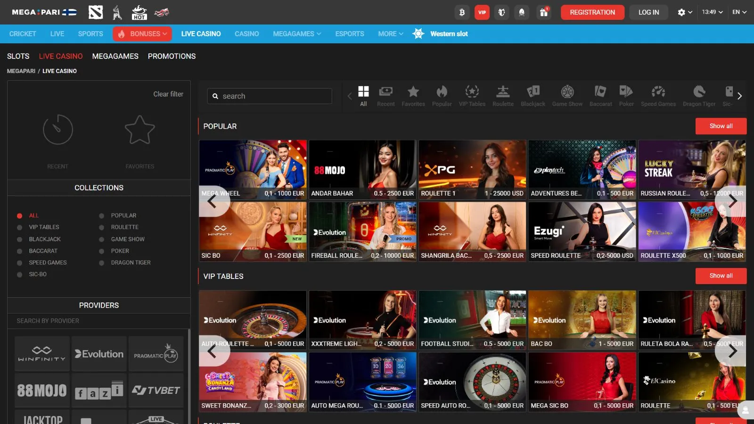Image resolution: width=754 pixels, height=424 pixels.
Task: Select the VIP Tables collection radio button
Action: (x=20, y=228)
